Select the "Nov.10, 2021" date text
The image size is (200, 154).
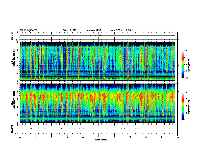click(x=70, y=30)
